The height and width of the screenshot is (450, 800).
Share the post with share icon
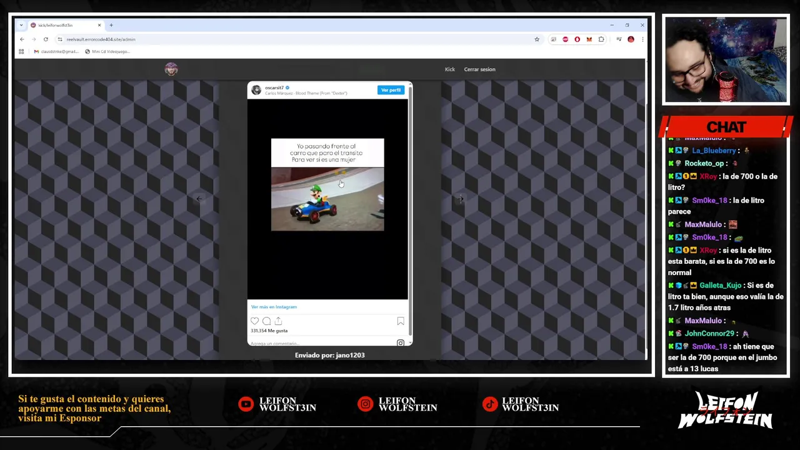pyautogui.click(x=278, y=321)
